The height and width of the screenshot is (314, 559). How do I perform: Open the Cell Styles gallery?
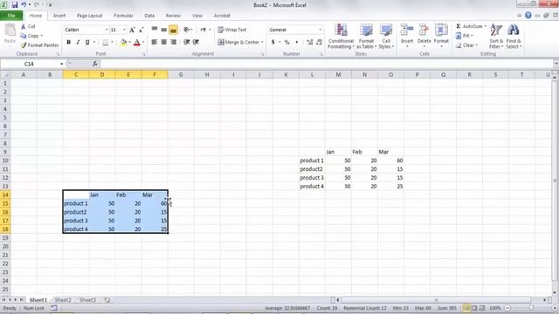386,36
